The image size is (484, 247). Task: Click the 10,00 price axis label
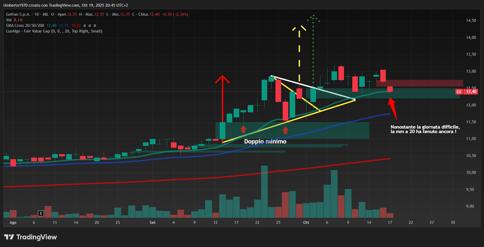(471, 172)
